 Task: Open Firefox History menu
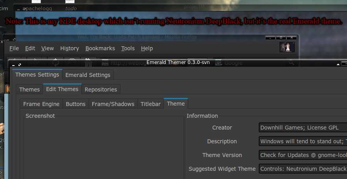coord(69,48)
